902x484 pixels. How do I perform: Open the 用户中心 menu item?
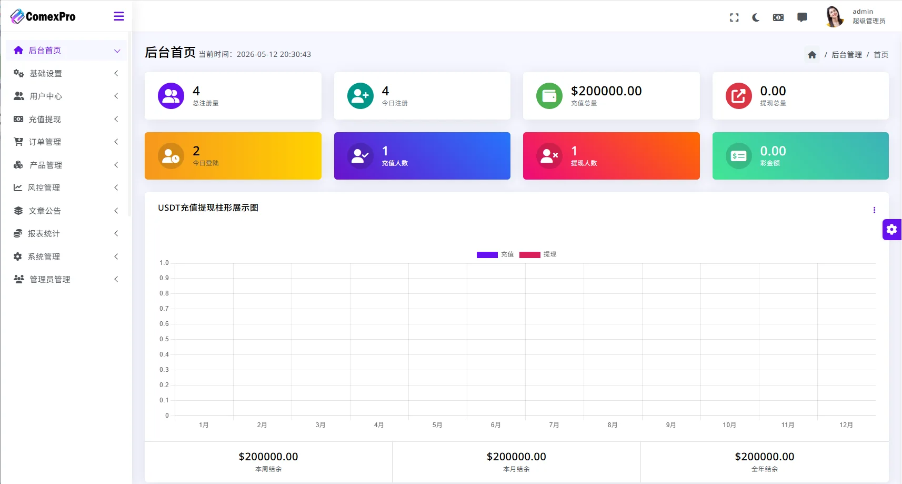[66, 96]
